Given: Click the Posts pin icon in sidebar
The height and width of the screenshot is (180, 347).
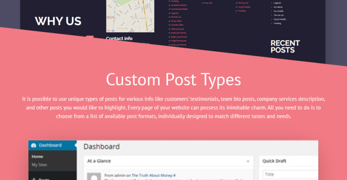Looking at the screenshot, I should pyautogui.click(x=34, y=179).
